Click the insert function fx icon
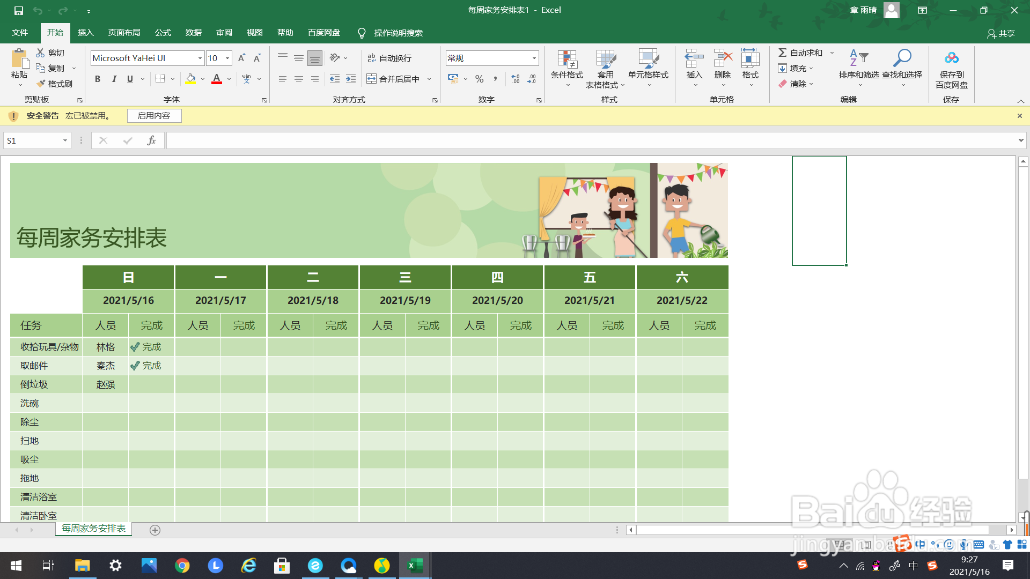This screenshot has height=579, width=1030. coord(151,140)
